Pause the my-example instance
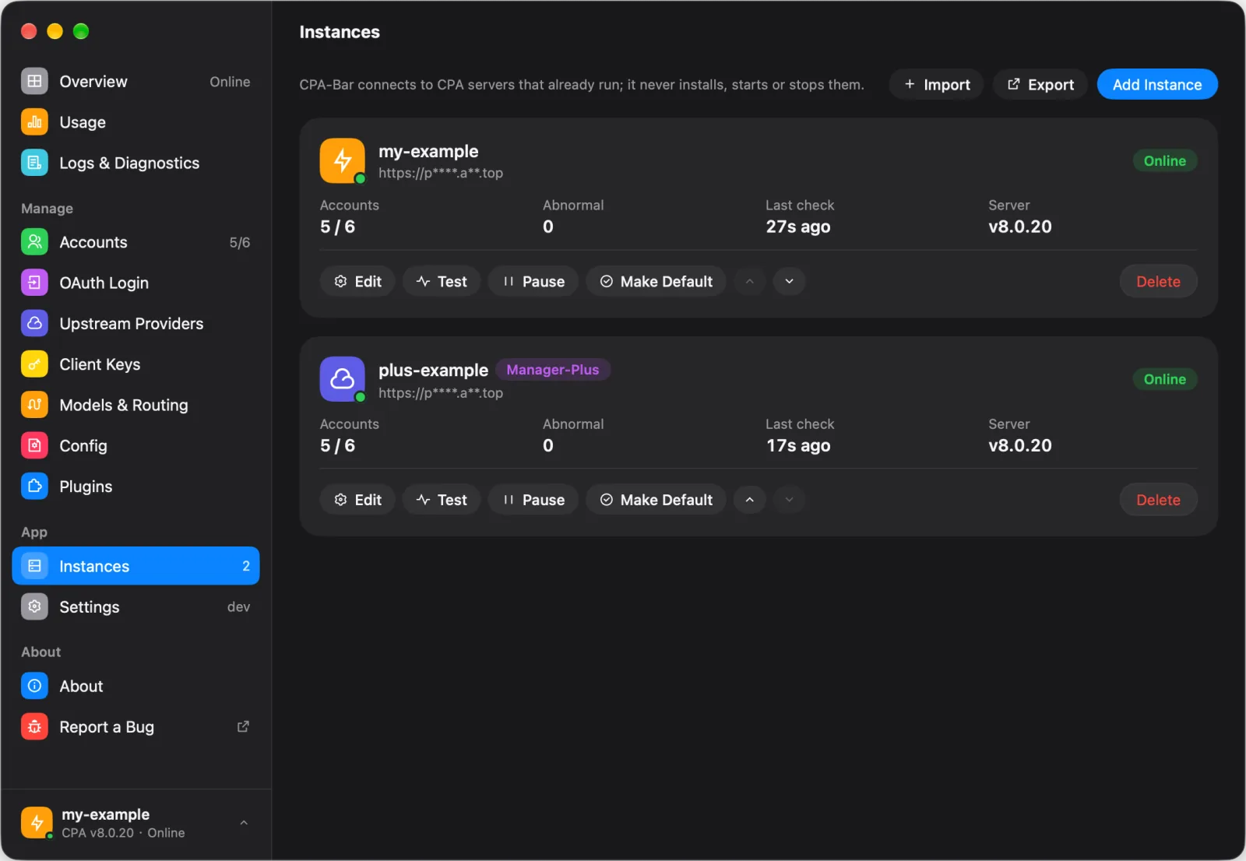Screen dimensions: 1246x861 533,281
